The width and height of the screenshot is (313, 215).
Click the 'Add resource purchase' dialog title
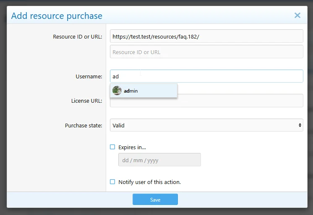click(57, 16)
